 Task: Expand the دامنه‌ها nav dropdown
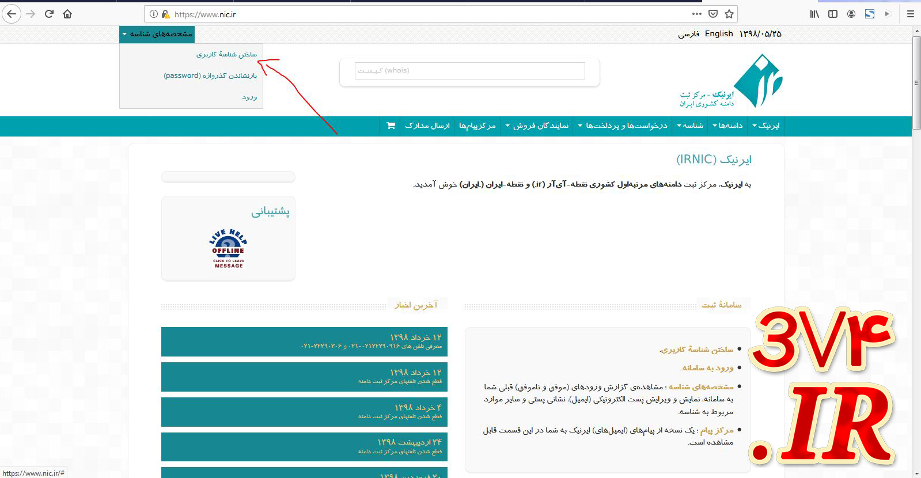[x=728, y=126]
